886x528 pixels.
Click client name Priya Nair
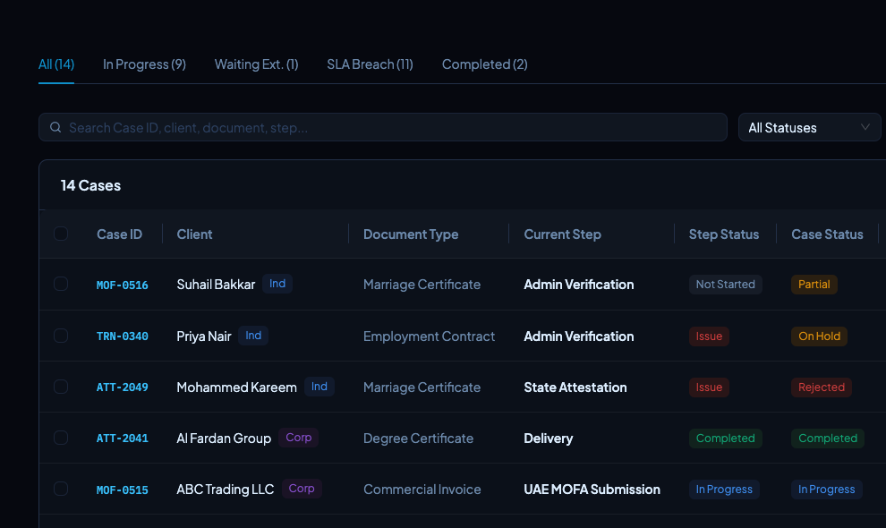click(204, 336)
